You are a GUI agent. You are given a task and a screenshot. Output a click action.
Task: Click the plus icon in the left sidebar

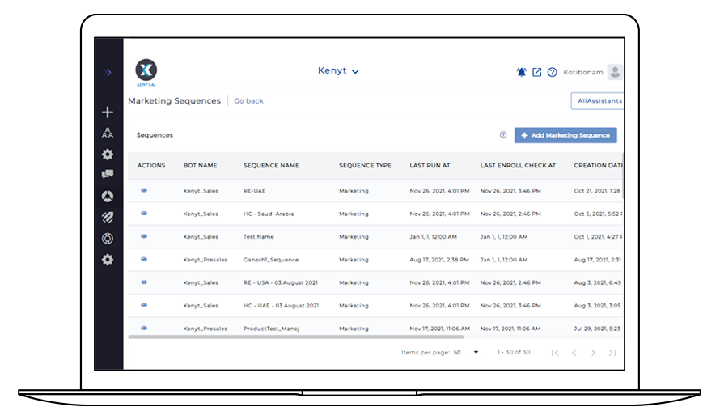coord(108,112)
